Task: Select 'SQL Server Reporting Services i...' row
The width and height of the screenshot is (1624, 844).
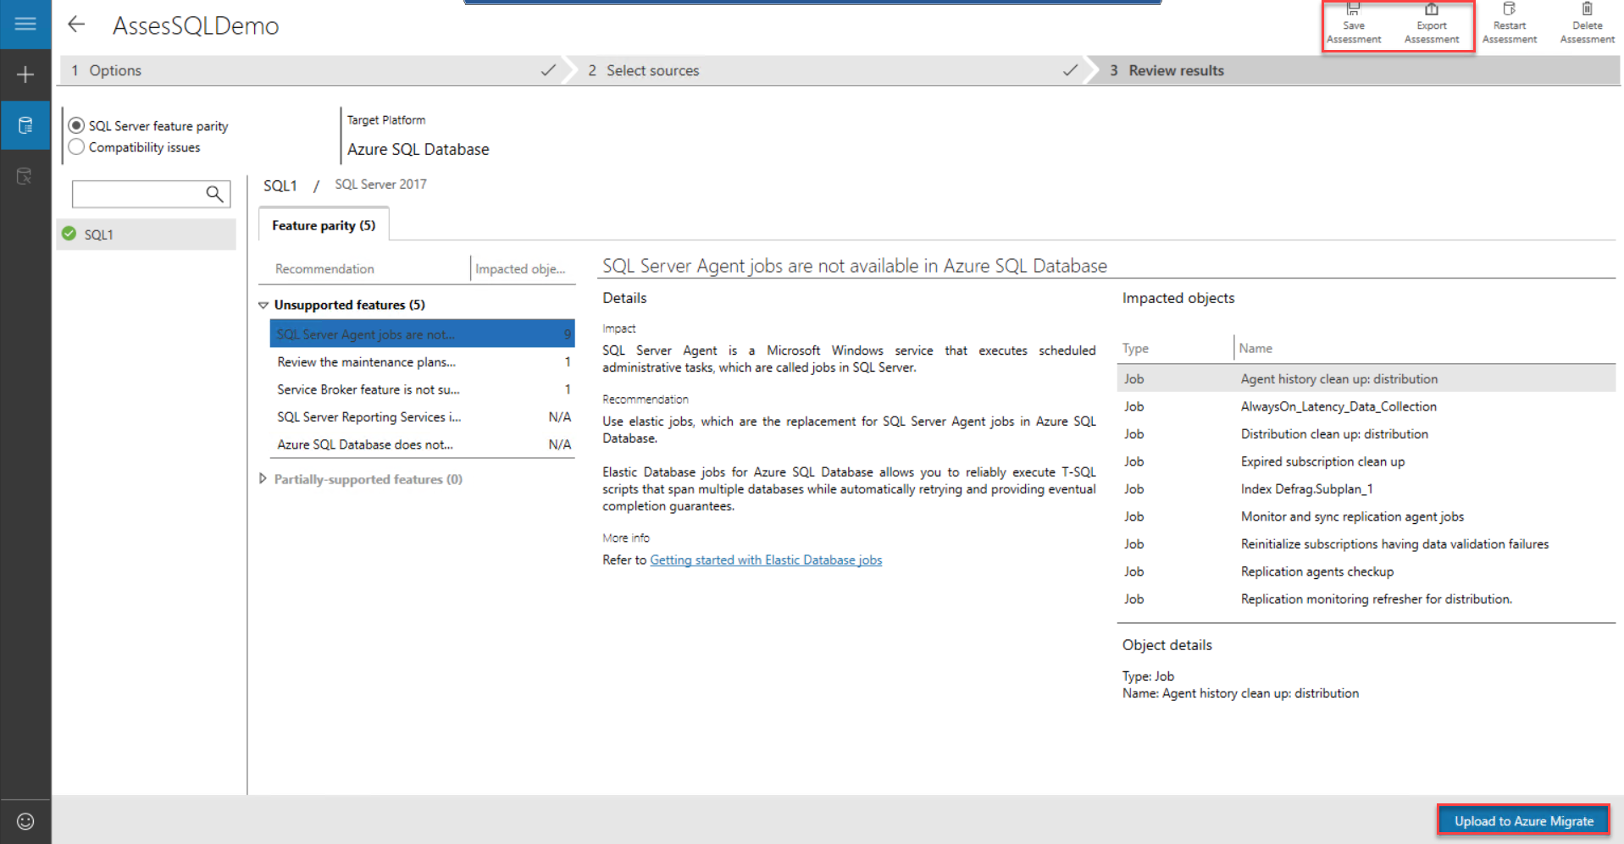Action: (x=422, y=416)
